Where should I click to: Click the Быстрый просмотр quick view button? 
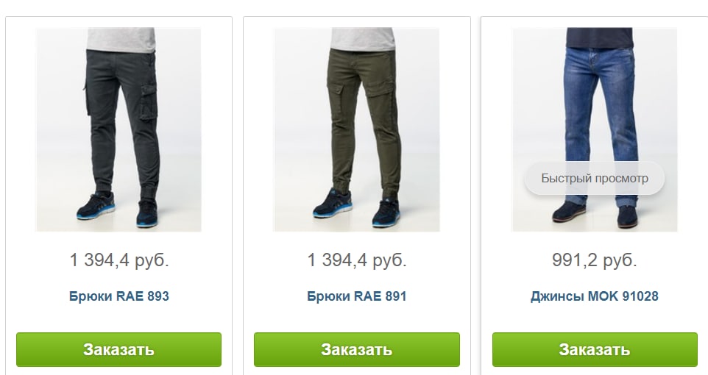pyautogui.click(x=594, y=178)
